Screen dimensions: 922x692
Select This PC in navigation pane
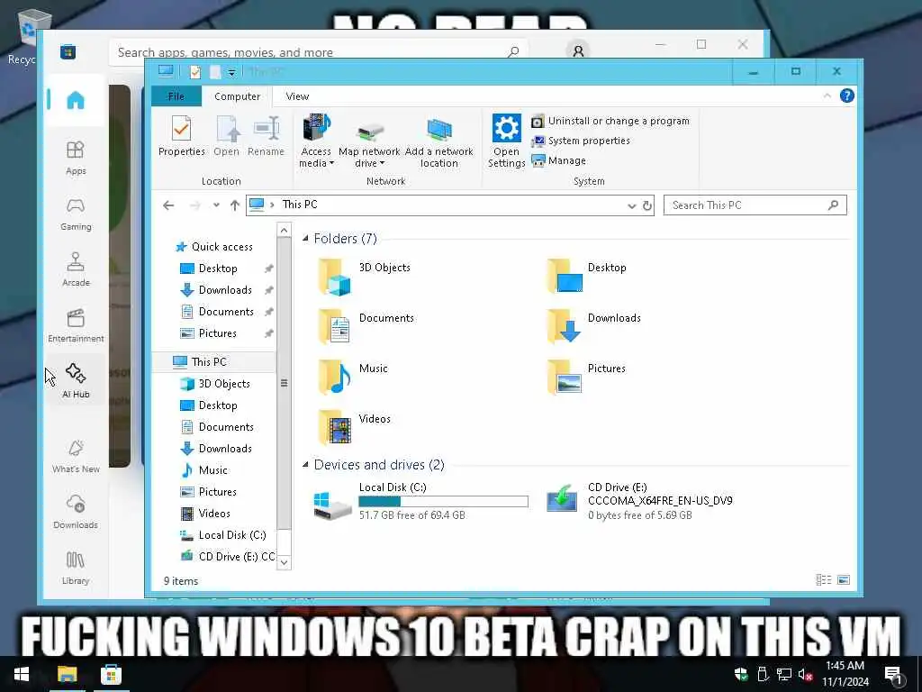pos(209,362)
